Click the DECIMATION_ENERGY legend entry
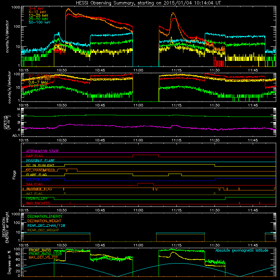 coord(45,216)
